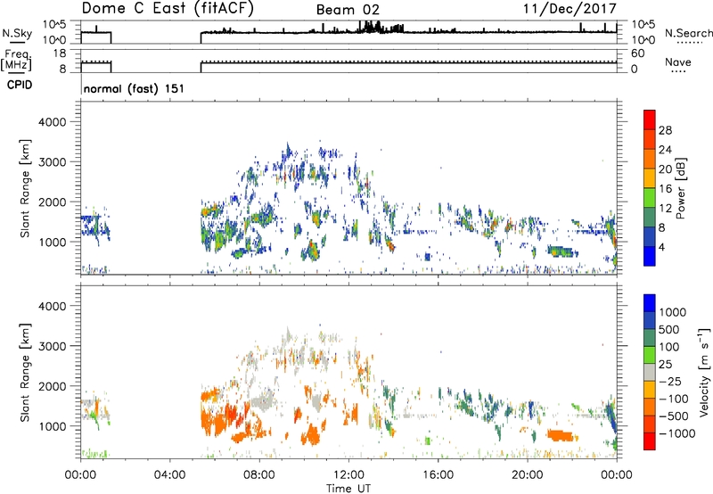Click the Nave axis tick label '60'
This screenshot has height=494, width=713.
tap(638, 54)
